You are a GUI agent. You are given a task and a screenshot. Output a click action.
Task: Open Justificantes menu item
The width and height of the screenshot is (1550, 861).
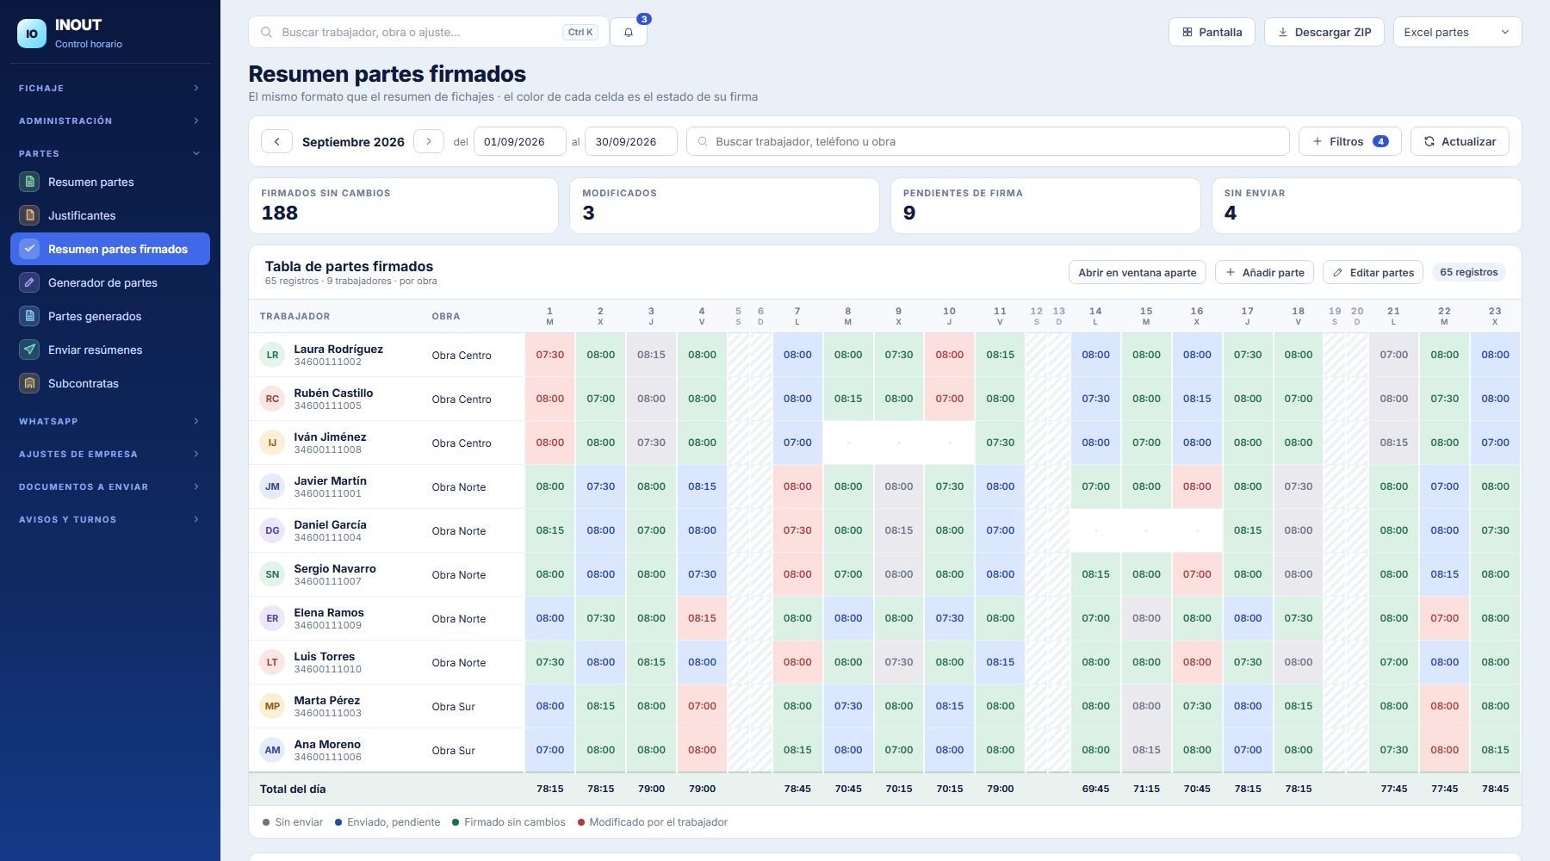(x=110, y=215)
